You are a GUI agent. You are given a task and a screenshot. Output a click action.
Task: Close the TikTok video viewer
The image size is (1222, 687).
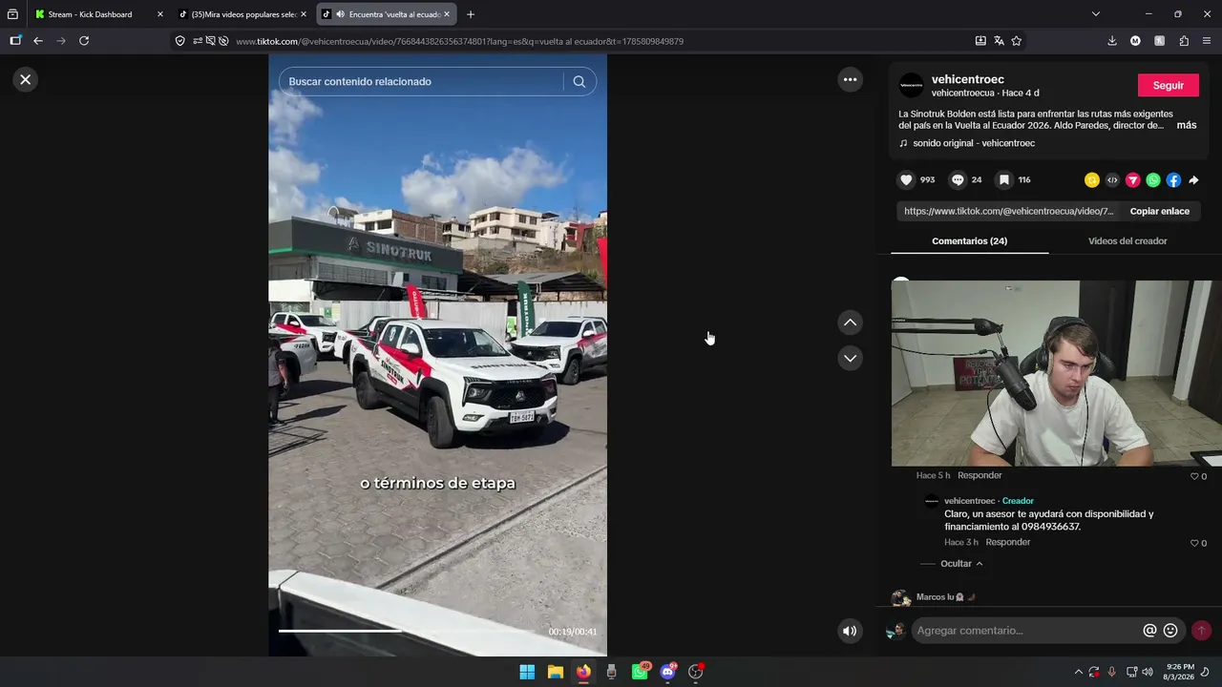coord(26,79)
